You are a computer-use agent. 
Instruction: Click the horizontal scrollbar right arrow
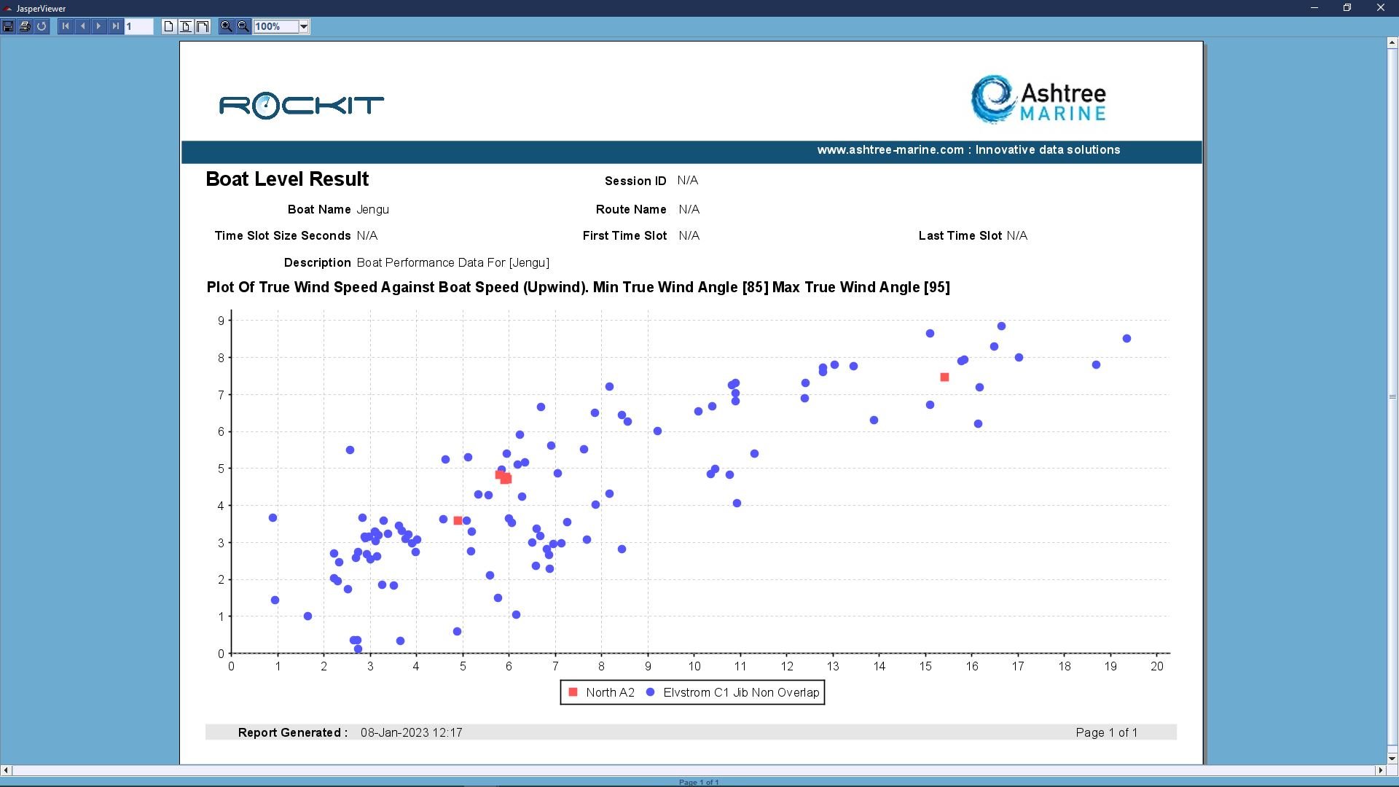coord(1379,770)
